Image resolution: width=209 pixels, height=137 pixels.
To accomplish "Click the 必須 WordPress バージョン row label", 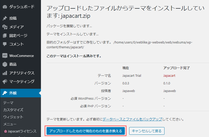I will click(x=91, y=98).
